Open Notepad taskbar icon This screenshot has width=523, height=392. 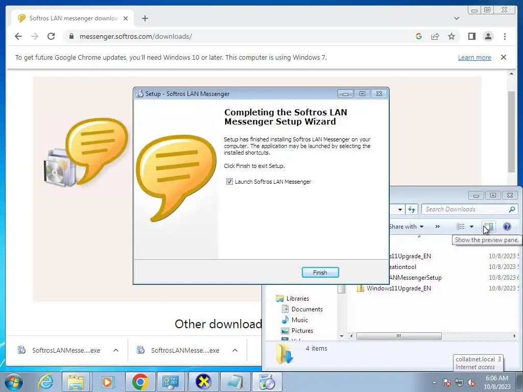point(235,382)
